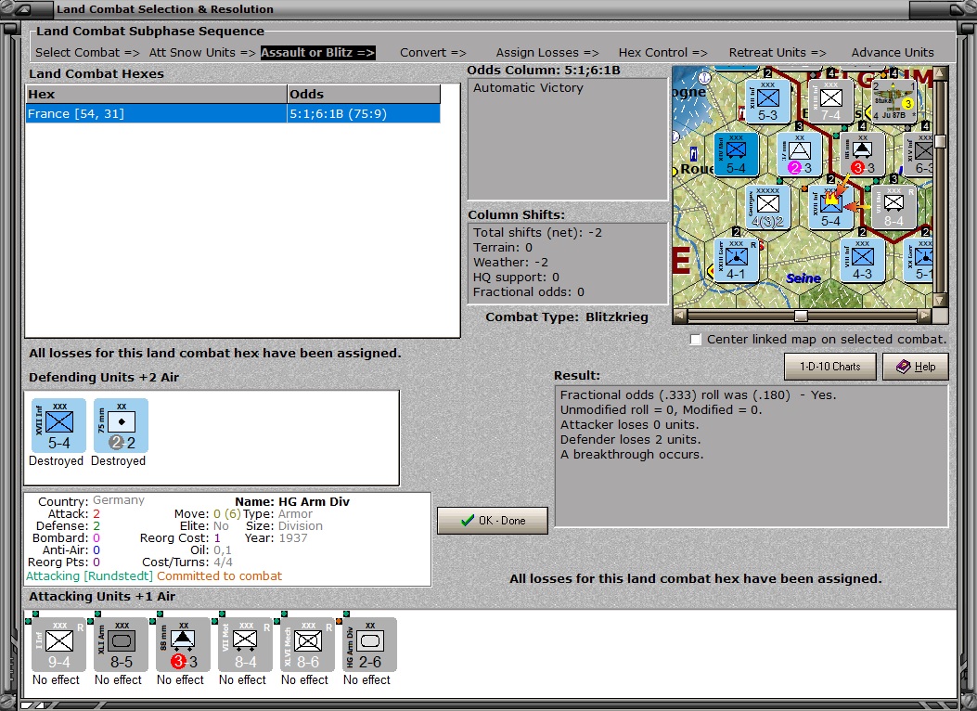Click burning XVII Inf 5-4 counter on map

pyautogui.click(x=830, y=207)
